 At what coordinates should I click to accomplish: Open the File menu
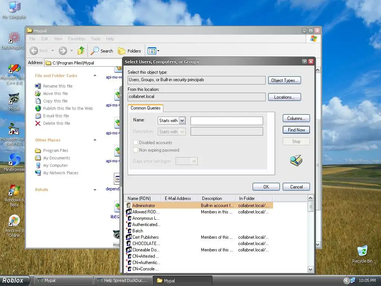click(x=32, y=39)
